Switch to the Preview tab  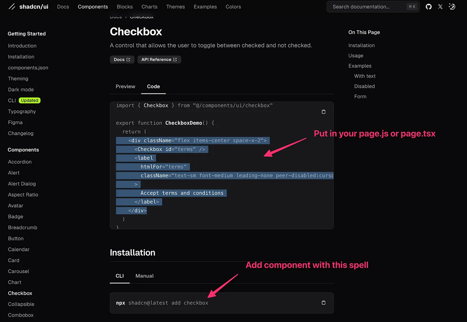[125, 86]
